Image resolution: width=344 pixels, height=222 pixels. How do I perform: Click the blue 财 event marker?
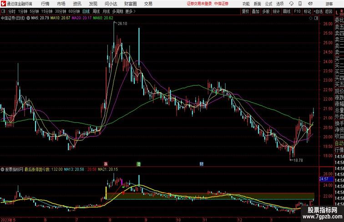pyautogui.click(x=202, y=164)
